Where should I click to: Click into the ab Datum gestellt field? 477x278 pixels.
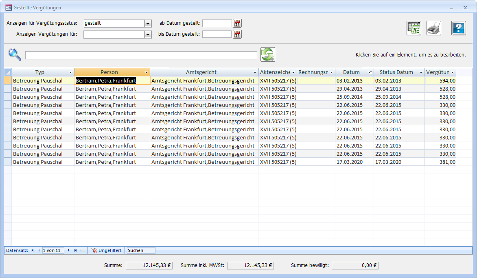click(217, 23)
